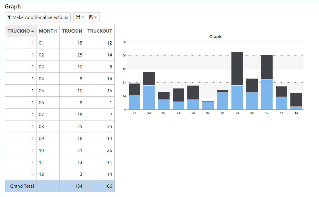Open the save disk dropdown
The image size is (319, 197).
93,17
